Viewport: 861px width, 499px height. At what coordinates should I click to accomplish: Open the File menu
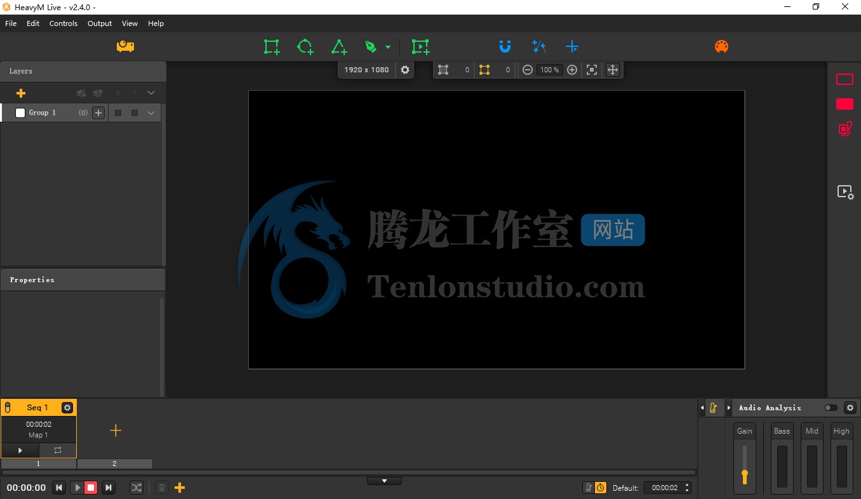11,23
